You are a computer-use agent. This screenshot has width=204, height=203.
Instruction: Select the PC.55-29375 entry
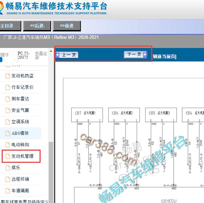click(x=24, y=55)
